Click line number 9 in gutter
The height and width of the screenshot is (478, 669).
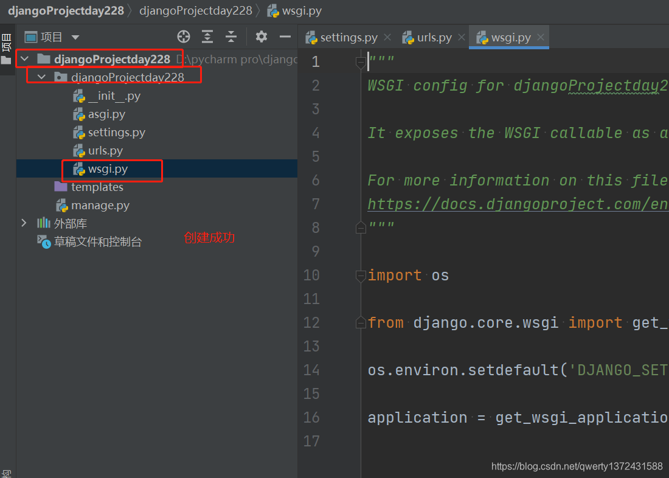pos(316,251)
